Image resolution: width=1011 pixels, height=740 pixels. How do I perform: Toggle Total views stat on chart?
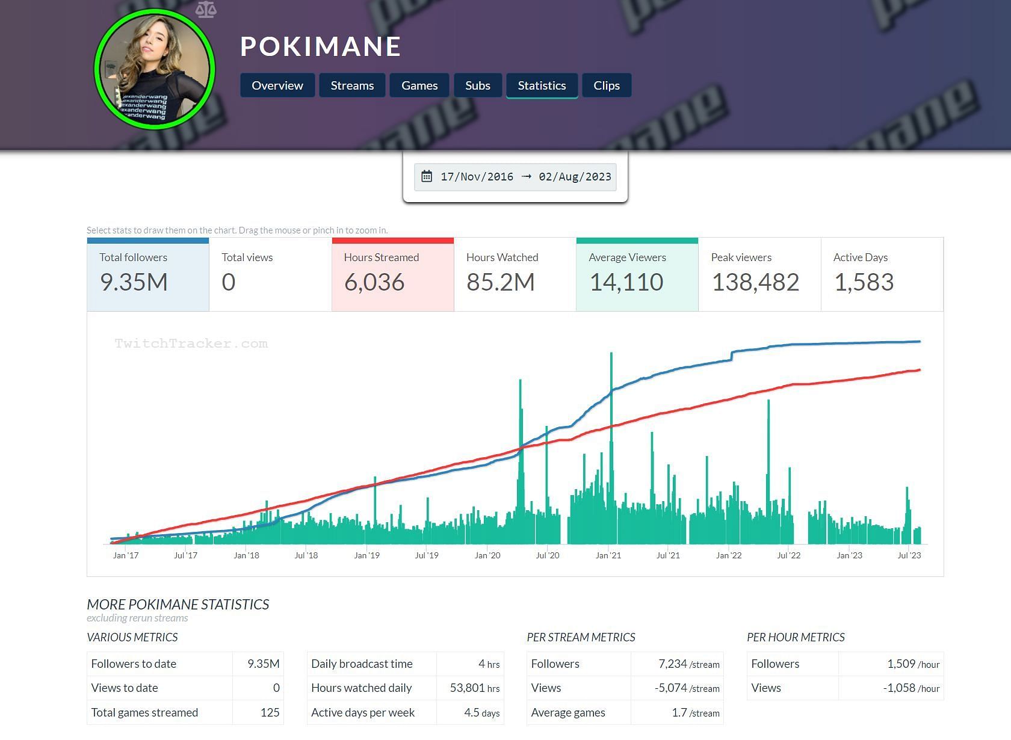[x=270, y=274]
